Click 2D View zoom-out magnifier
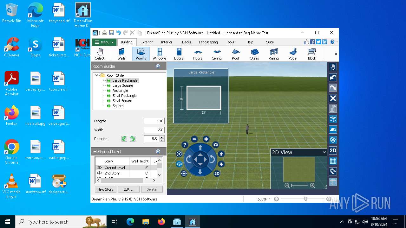 (287, 186)
